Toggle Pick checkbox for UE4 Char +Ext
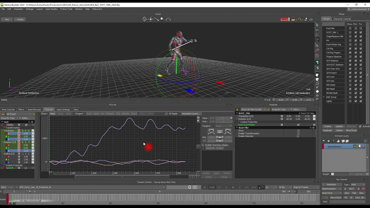Screen dimensions: 370x208 [356, 69]
